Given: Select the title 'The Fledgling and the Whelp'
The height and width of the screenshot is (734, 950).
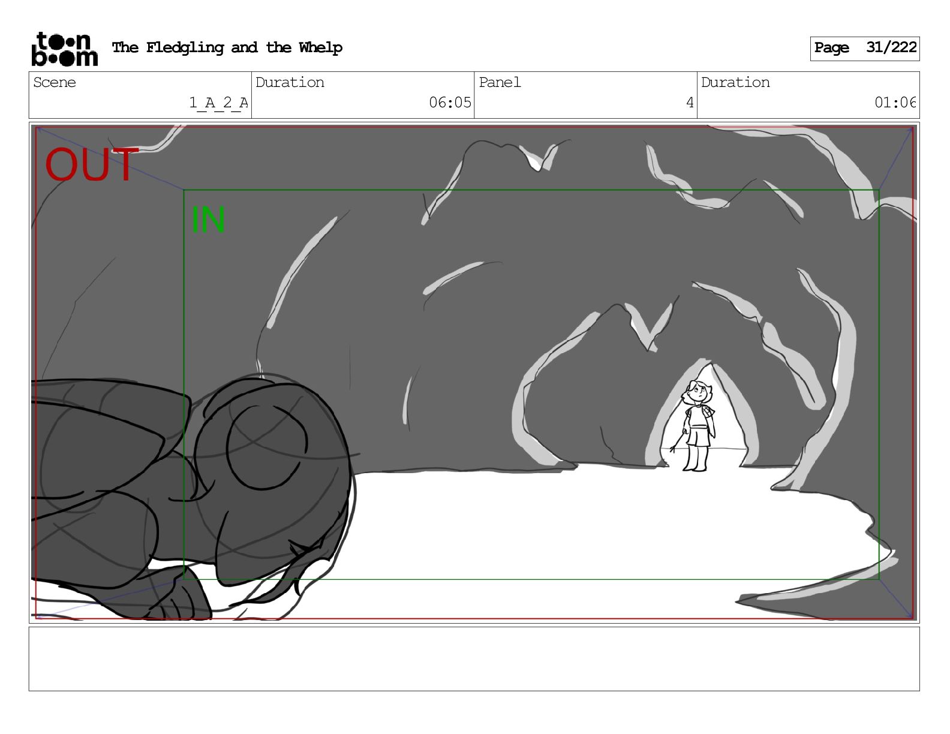Looking at the screenshot, I should [x=227, y=48].
